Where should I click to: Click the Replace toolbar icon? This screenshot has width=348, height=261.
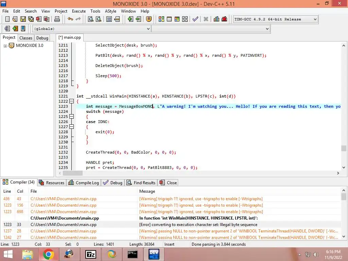(x=98, y=19)
